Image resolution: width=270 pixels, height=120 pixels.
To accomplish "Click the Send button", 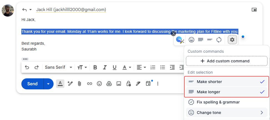I will 32,84.
